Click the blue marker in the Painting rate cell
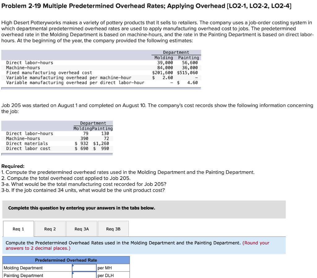This screenshot has height=278, width=317. tap(72, 273)
